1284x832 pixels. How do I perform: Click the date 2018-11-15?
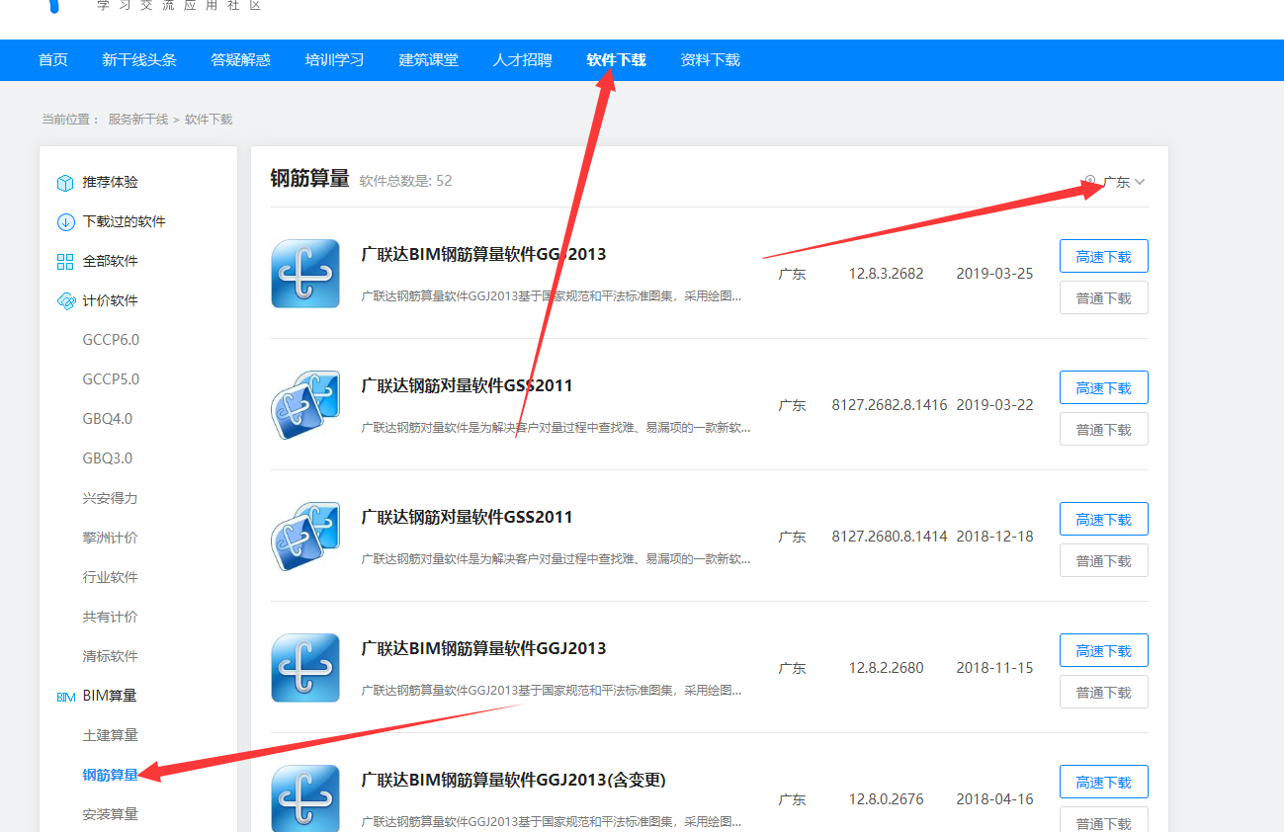point(994,668)
